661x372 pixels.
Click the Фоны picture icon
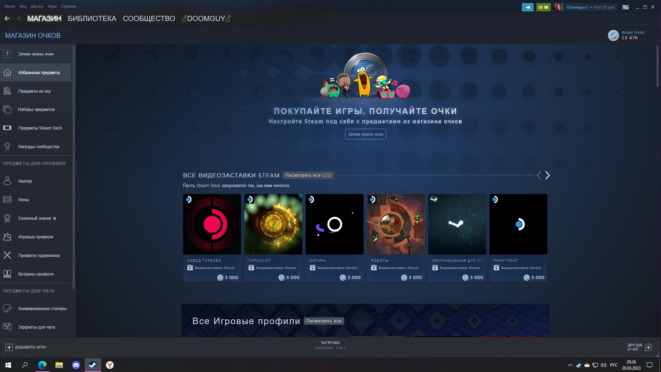coord(7,199)
